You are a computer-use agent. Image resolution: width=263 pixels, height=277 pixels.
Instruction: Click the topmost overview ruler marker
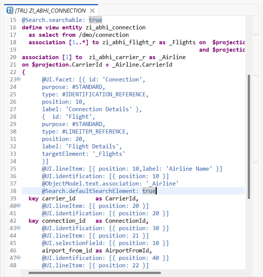tap(256, 35)
